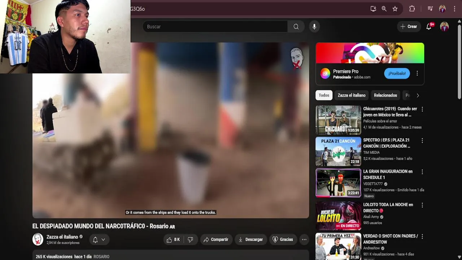462x260 pixels.
Task: Click the browser install app icon
Action: (x=373, y=9)
